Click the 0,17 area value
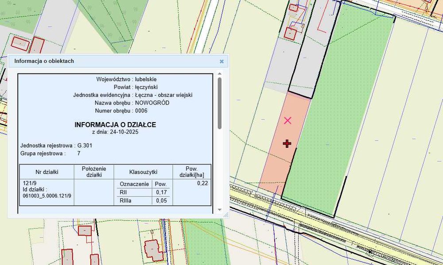 click(x=161, y=192)
